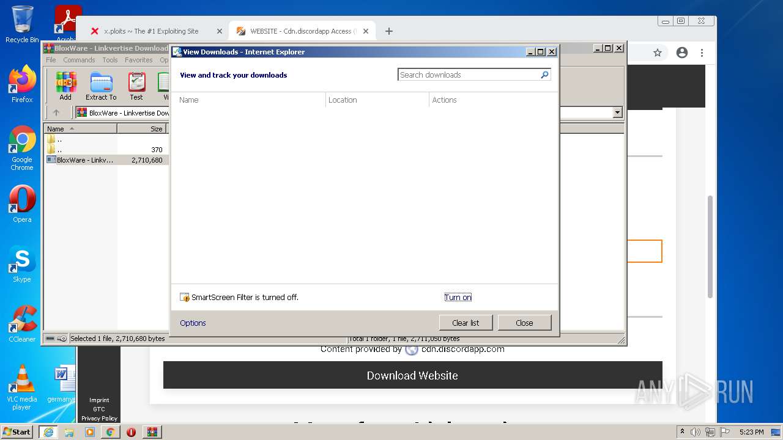The height and width of the screenshot is (440, 783).
Task: Click the Close button in View Downloads
Action: pyautogui.click(x=524, y=323)
